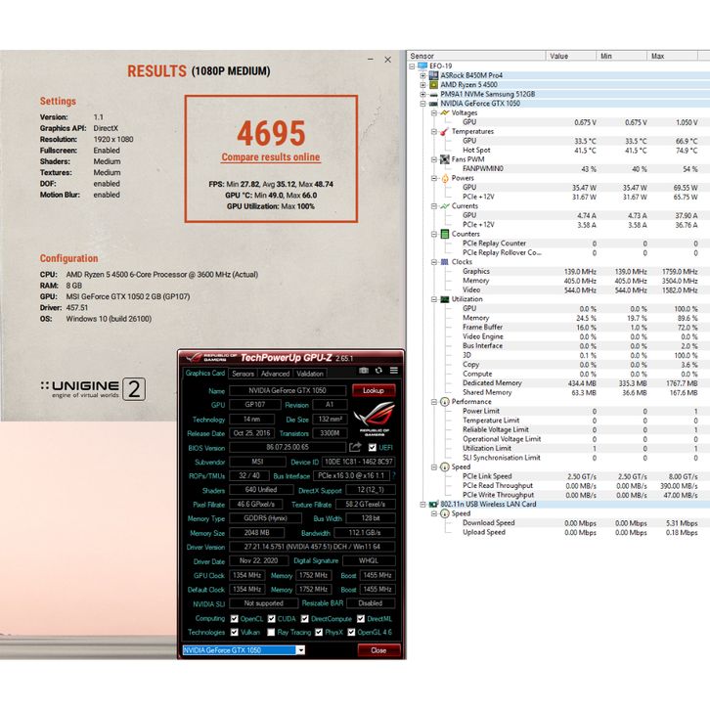Collapse the Temperatures sensor group
Image resolution: width=710 pixels, height=710 pixels.
[434, 131]
